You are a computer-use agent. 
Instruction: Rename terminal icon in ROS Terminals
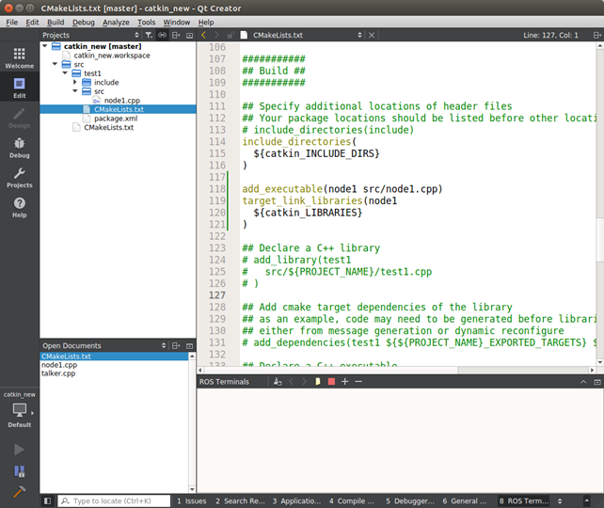coord(278,382)
